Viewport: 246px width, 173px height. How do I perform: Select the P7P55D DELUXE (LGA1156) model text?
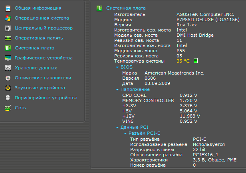click(208, 20)
